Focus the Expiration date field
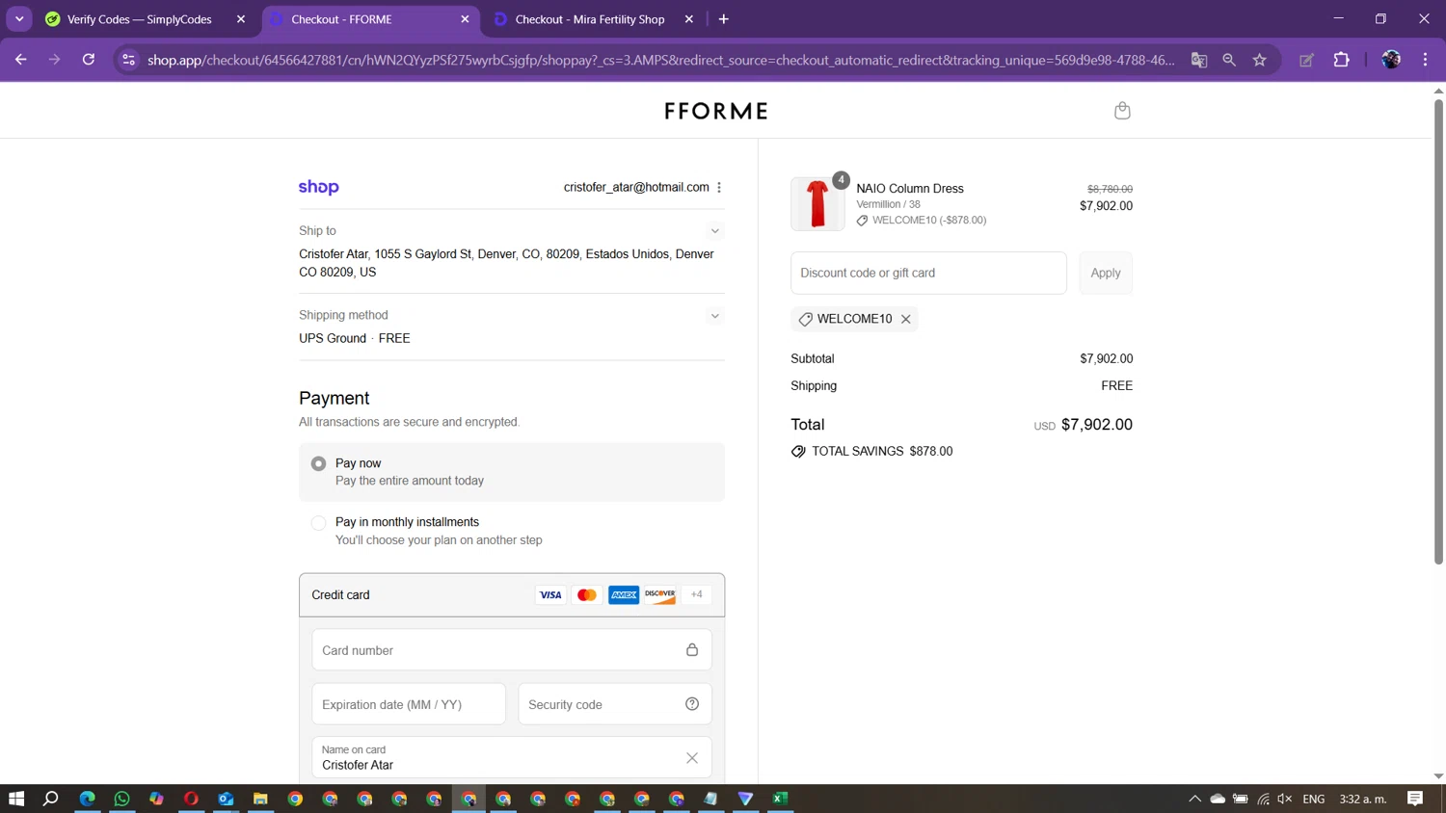This screenshot has width=1446, height=813. point(409,704)
